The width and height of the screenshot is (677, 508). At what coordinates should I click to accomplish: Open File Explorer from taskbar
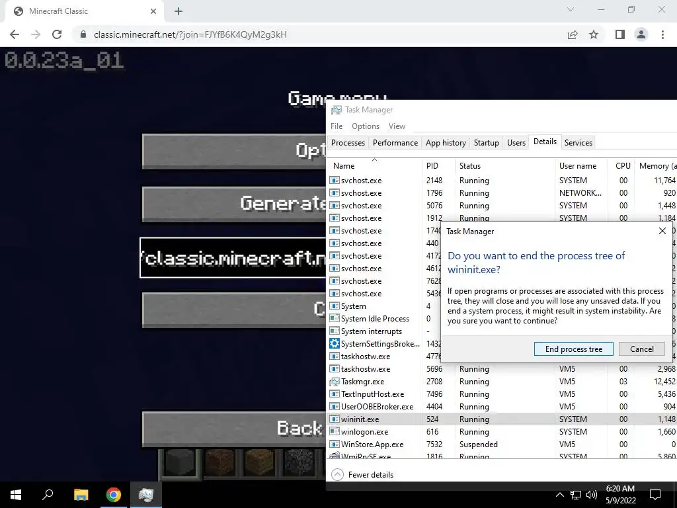coord(81,495)
